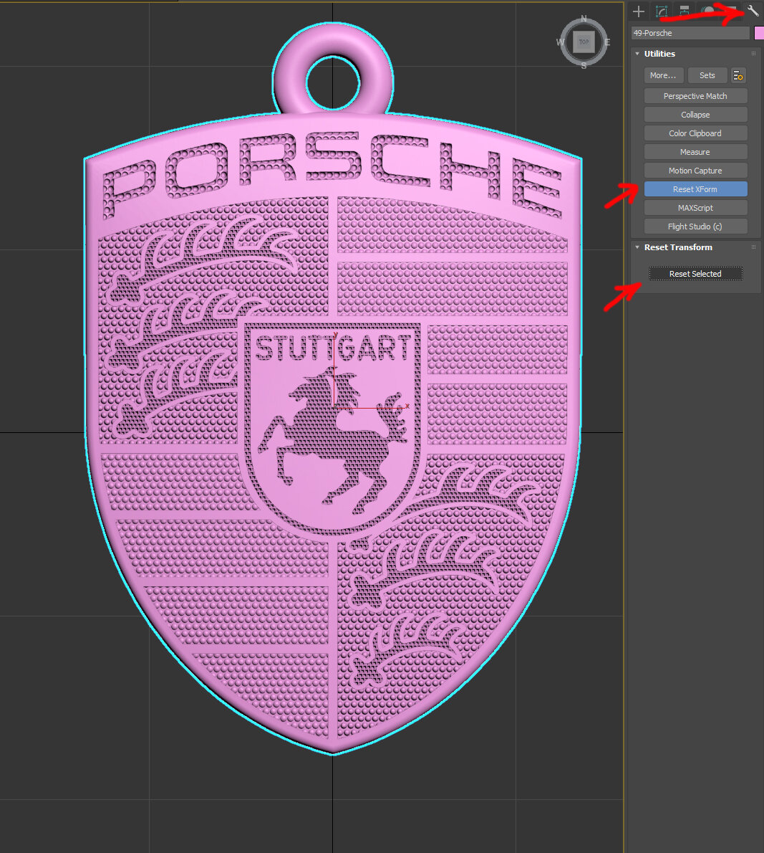Image resolution: width=764 pixels, height=853 pixels.
Task: Collapse the Utilities rollout arrow
Action: [x=637, y=54]
